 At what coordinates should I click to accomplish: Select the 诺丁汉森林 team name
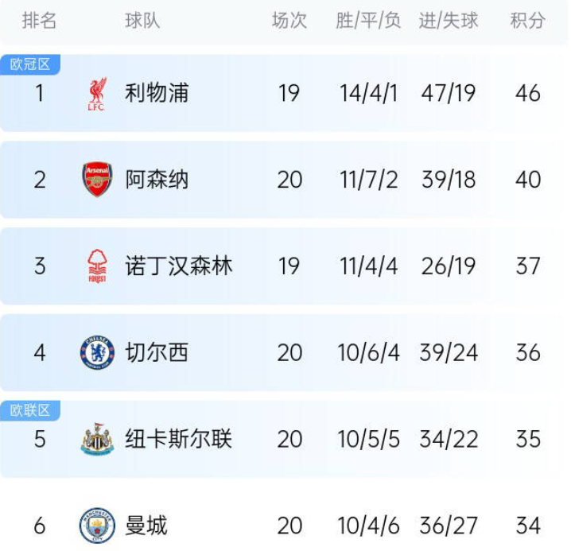click(x=178, y=266)
